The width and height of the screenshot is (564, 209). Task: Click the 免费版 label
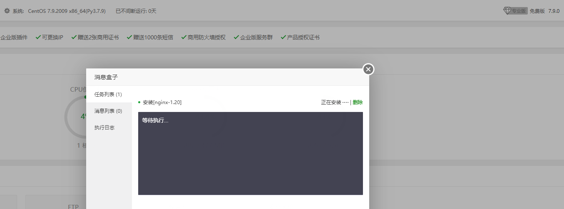(537, 11)
